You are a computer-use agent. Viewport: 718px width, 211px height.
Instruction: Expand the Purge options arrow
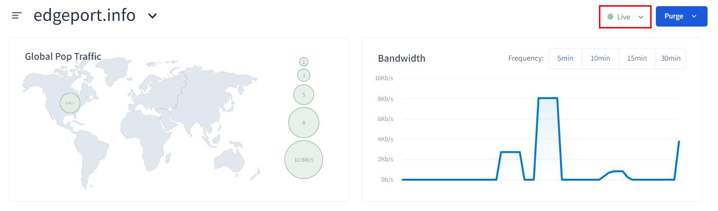(x=694, y=17)
